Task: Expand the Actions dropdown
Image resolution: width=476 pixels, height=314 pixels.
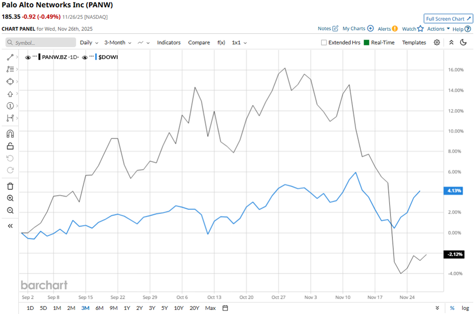Action: [x=439, y=29]
